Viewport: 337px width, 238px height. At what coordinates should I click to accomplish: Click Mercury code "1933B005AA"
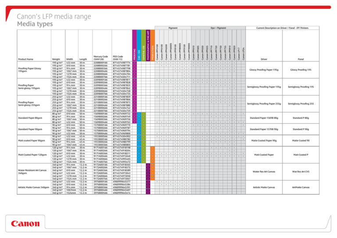pos(100,136)
